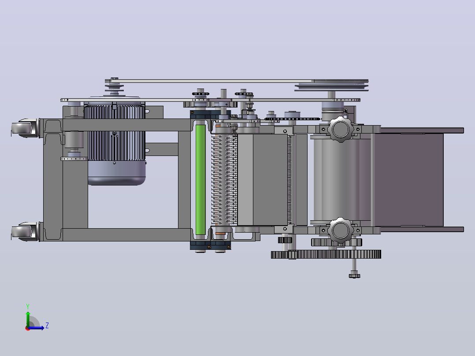The image size is (475, 356).
Task: Select the upper star-shaped adjustment knob
Action: (x=341, y=130)
